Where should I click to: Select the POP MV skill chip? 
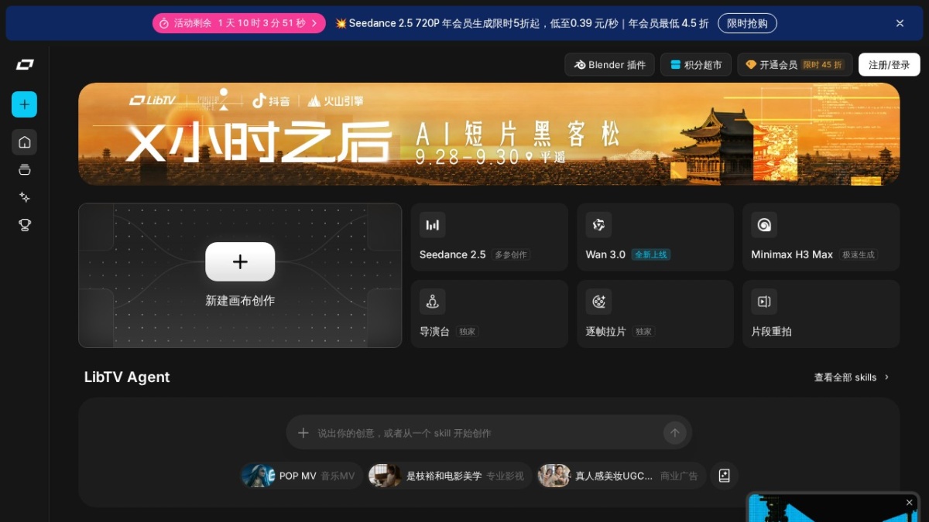pos(301,476)
